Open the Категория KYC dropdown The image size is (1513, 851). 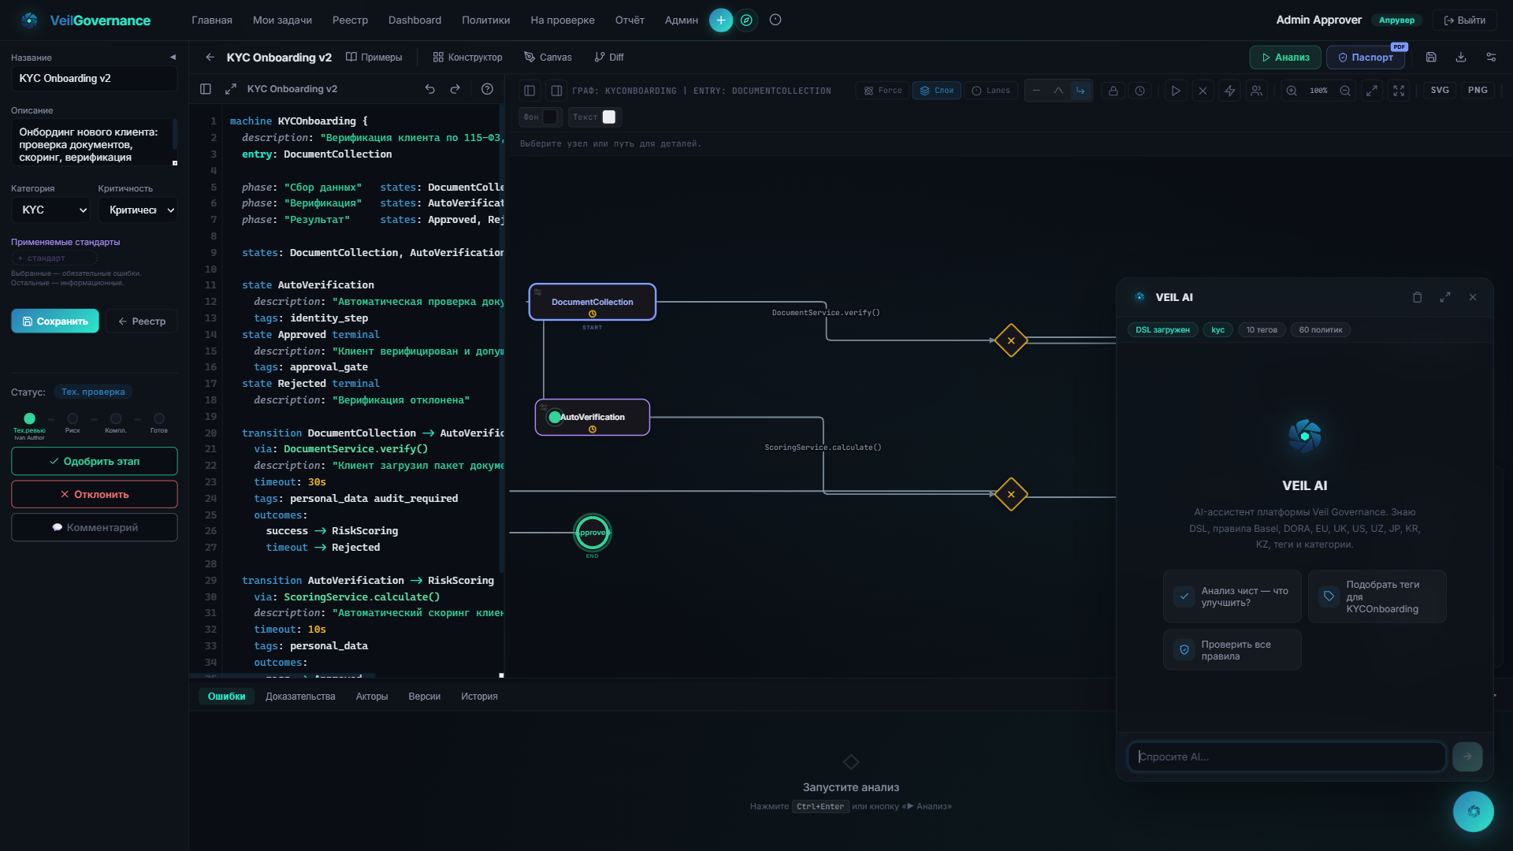click(x=51, y=210)
